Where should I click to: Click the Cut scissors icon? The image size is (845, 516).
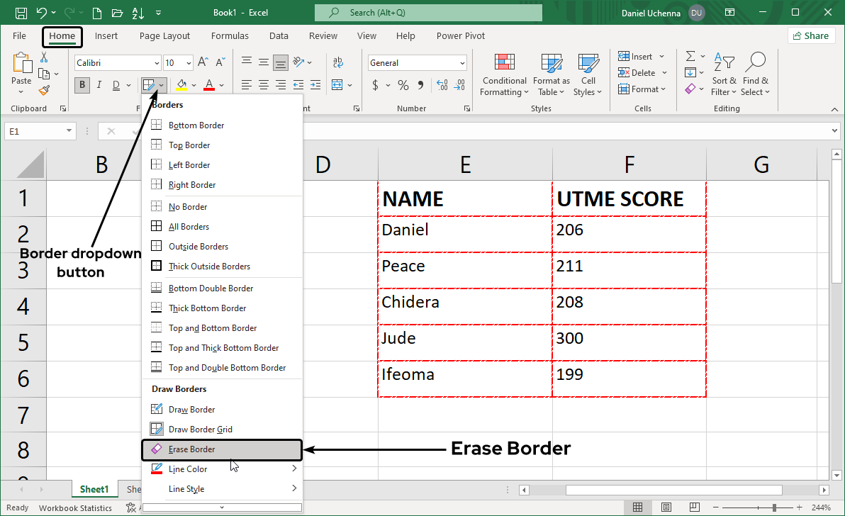44,57
